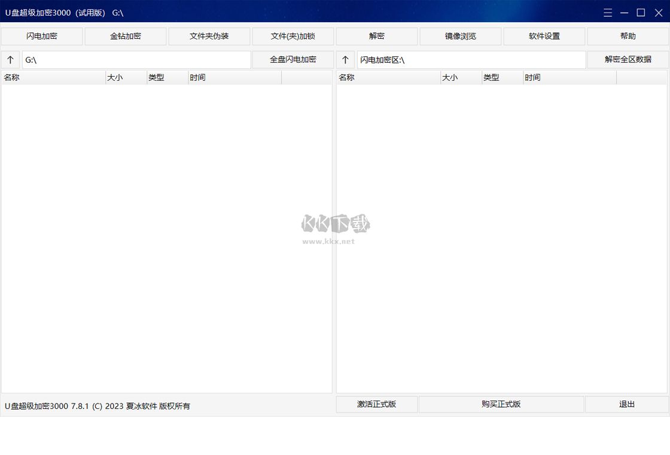Select the 文件(夹)加锁 (File Lock) tool

(293, 36)
